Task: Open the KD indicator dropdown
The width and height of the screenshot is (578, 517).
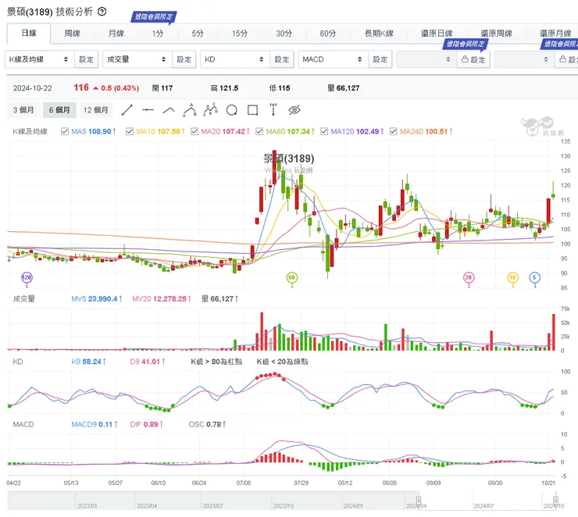Action: 235,59
